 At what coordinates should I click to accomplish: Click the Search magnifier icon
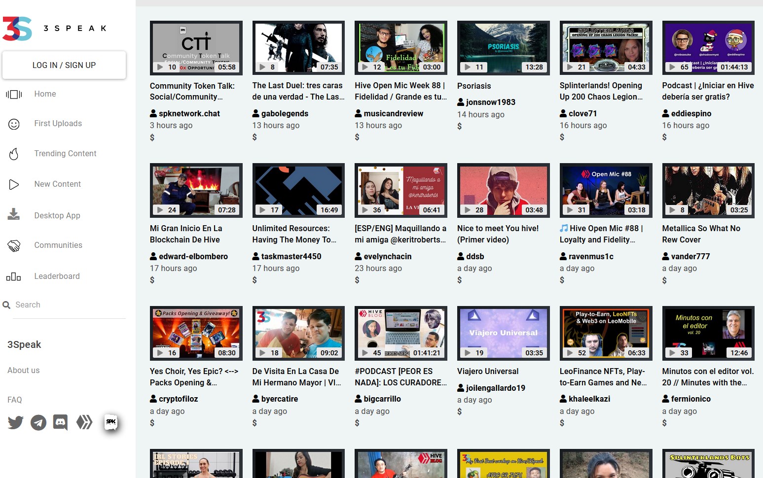pos(6,305)
